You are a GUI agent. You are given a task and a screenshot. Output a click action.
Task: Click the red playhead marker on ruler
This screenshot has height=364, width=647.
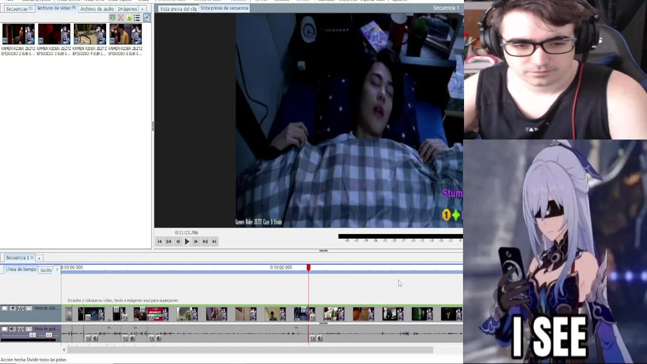click(x=308, y=267)
